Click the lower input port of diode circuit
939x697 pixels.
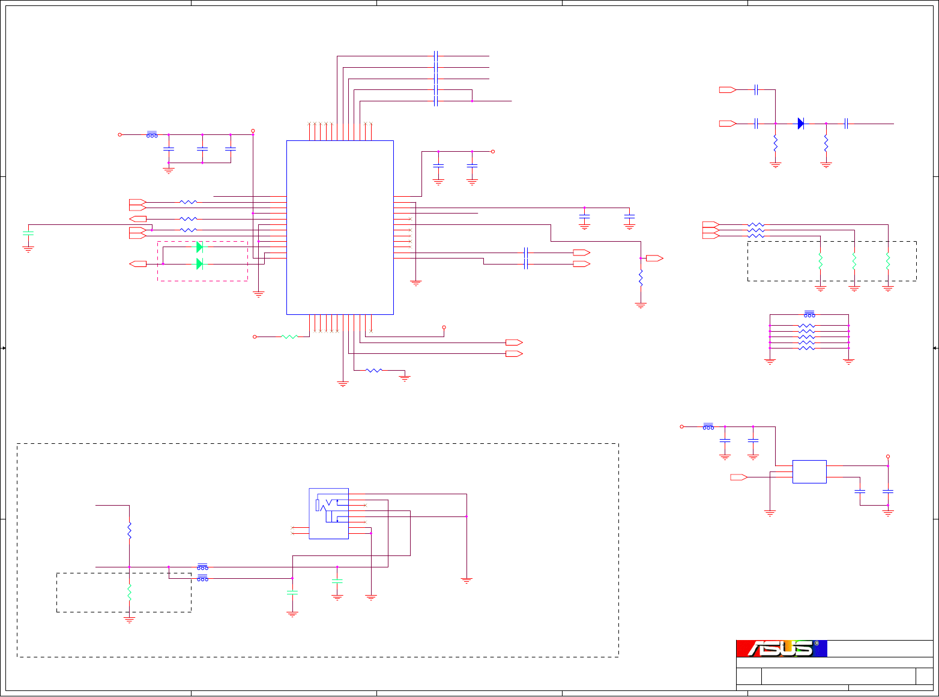coord(728,124)
